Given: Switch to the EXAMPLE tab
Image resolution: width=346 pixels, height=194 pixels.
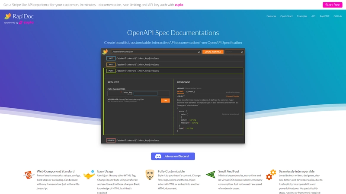Looking at the screenshot, I should pyautogui.click(x=191, y=92).
